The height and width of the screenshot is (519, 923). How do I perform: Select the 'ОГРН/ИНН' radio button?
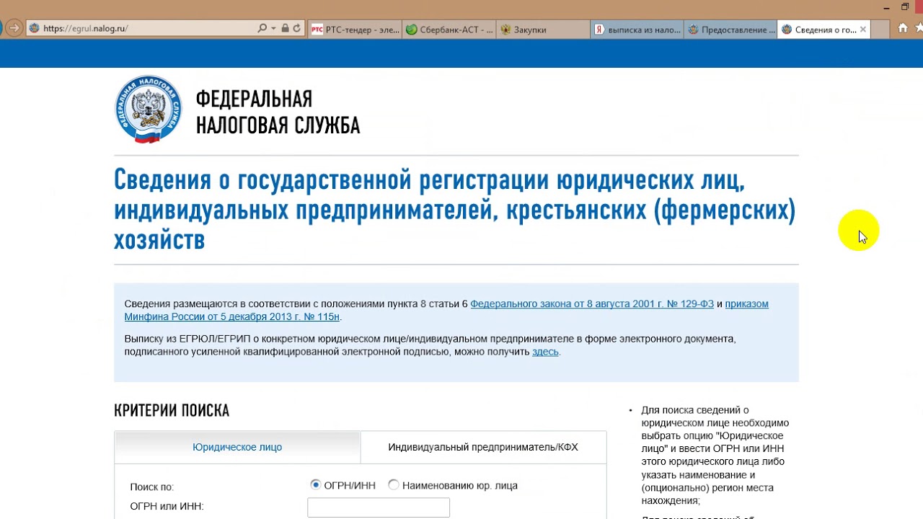point(315,485)
